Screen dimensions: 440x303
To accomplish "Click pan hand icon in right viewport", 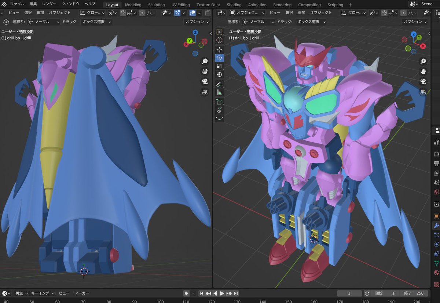I will (x=423, y=71).
